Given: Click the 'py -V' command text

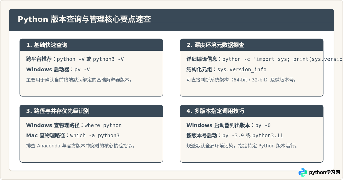Looking at the screenshot, I should point(82,69).
